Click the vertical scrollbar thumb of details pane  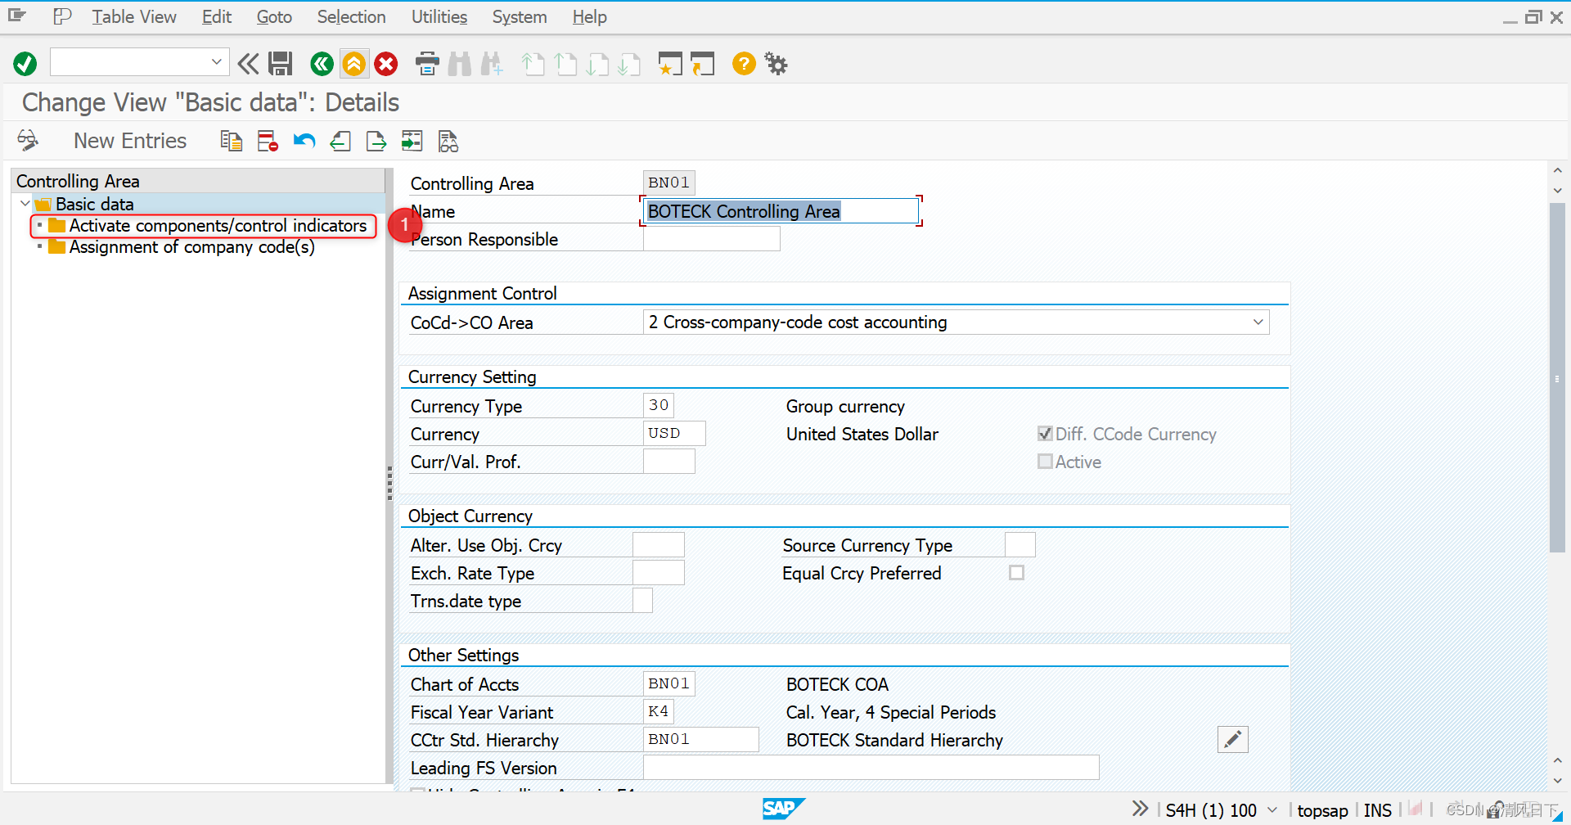click(x=1557, y=377)
